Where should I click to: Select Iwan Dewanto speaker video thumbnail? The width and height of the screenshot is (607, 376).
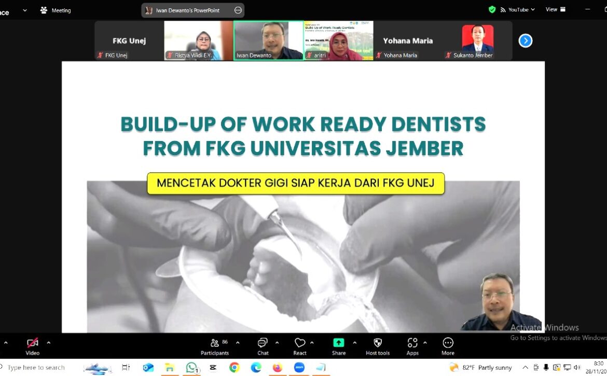coord(269,40)
